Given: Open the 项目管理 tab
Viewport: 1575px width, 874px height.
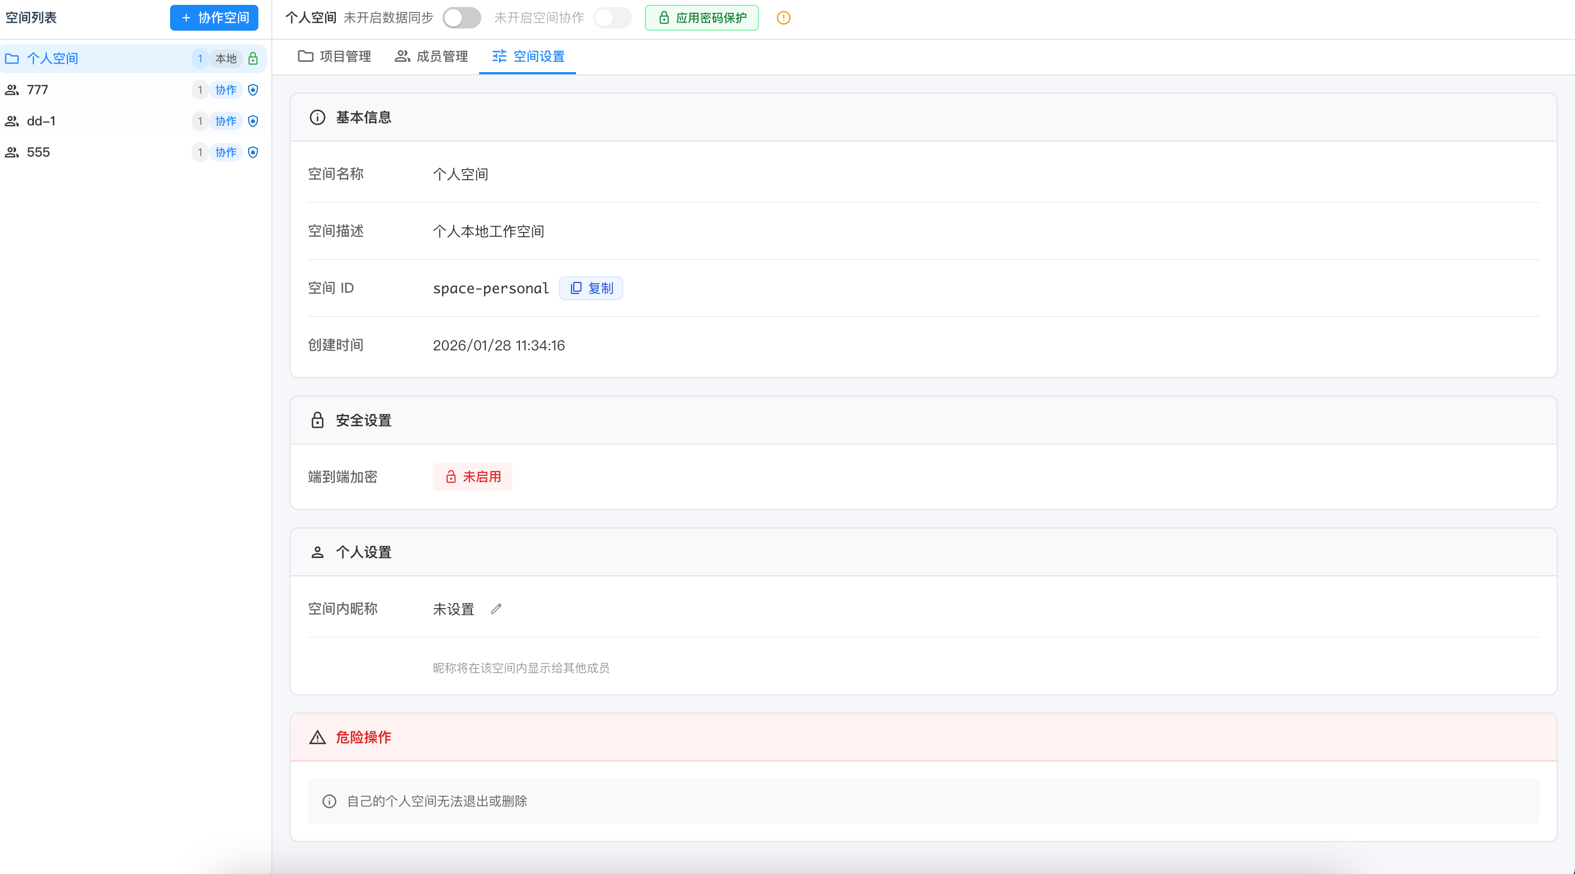Looking at the screenshot, I should 334,56.
